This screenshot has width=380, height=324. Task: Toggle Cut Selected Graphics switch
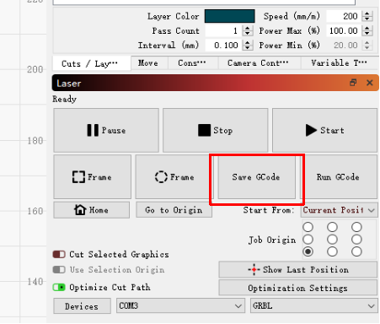pos(59,255)
